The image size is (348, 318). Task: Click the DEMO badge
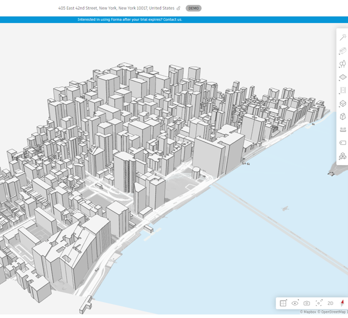pyautogui.click(x=193, y=8)
